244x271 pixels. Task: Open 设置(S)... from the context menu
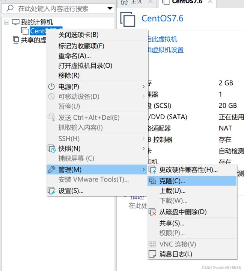pyautogui.click(x=97, y=191)
